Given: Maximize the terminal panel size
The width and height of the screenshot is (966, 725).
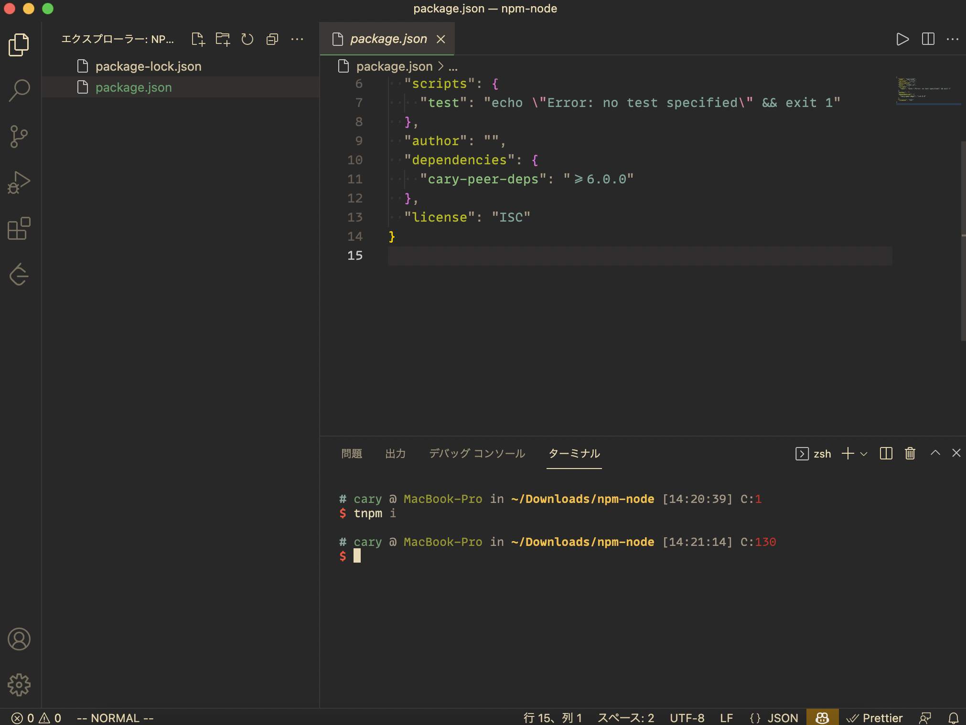Looking at the screenshot, I should click(935, 453).
